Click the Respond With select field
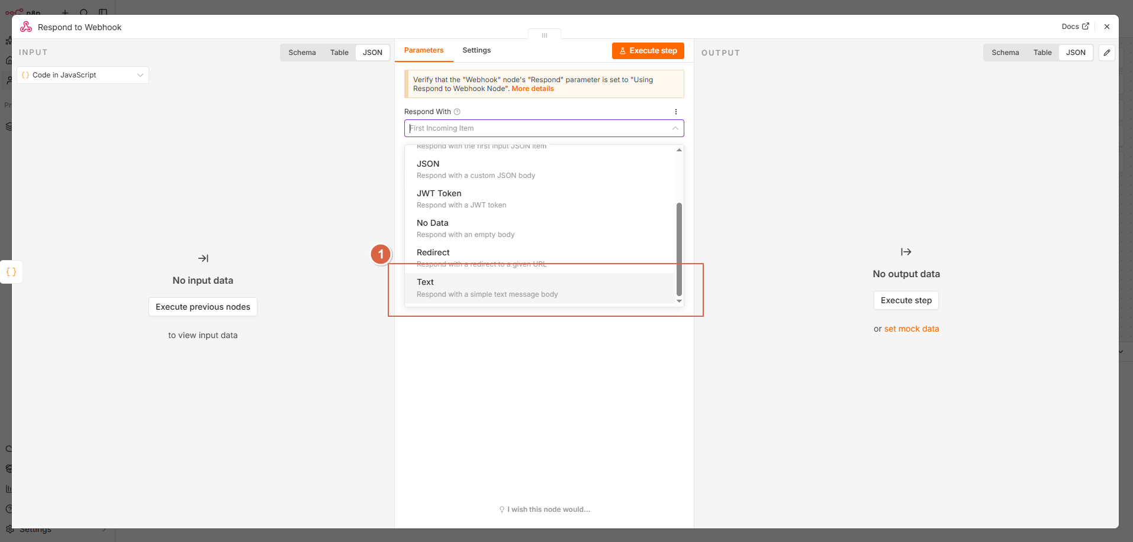This screenshot has width=1133, height=542. (x=544, y=128)
